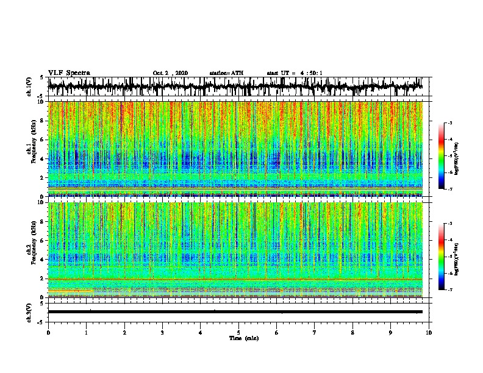Click the "-4" label on ch.1 color bar
Viewport: 483px width, 373px height.
tap(449, 140)
